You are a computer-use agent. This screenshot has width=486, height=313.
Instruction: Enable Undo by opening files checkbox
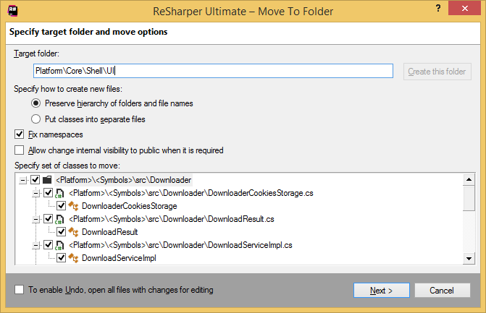20,290
